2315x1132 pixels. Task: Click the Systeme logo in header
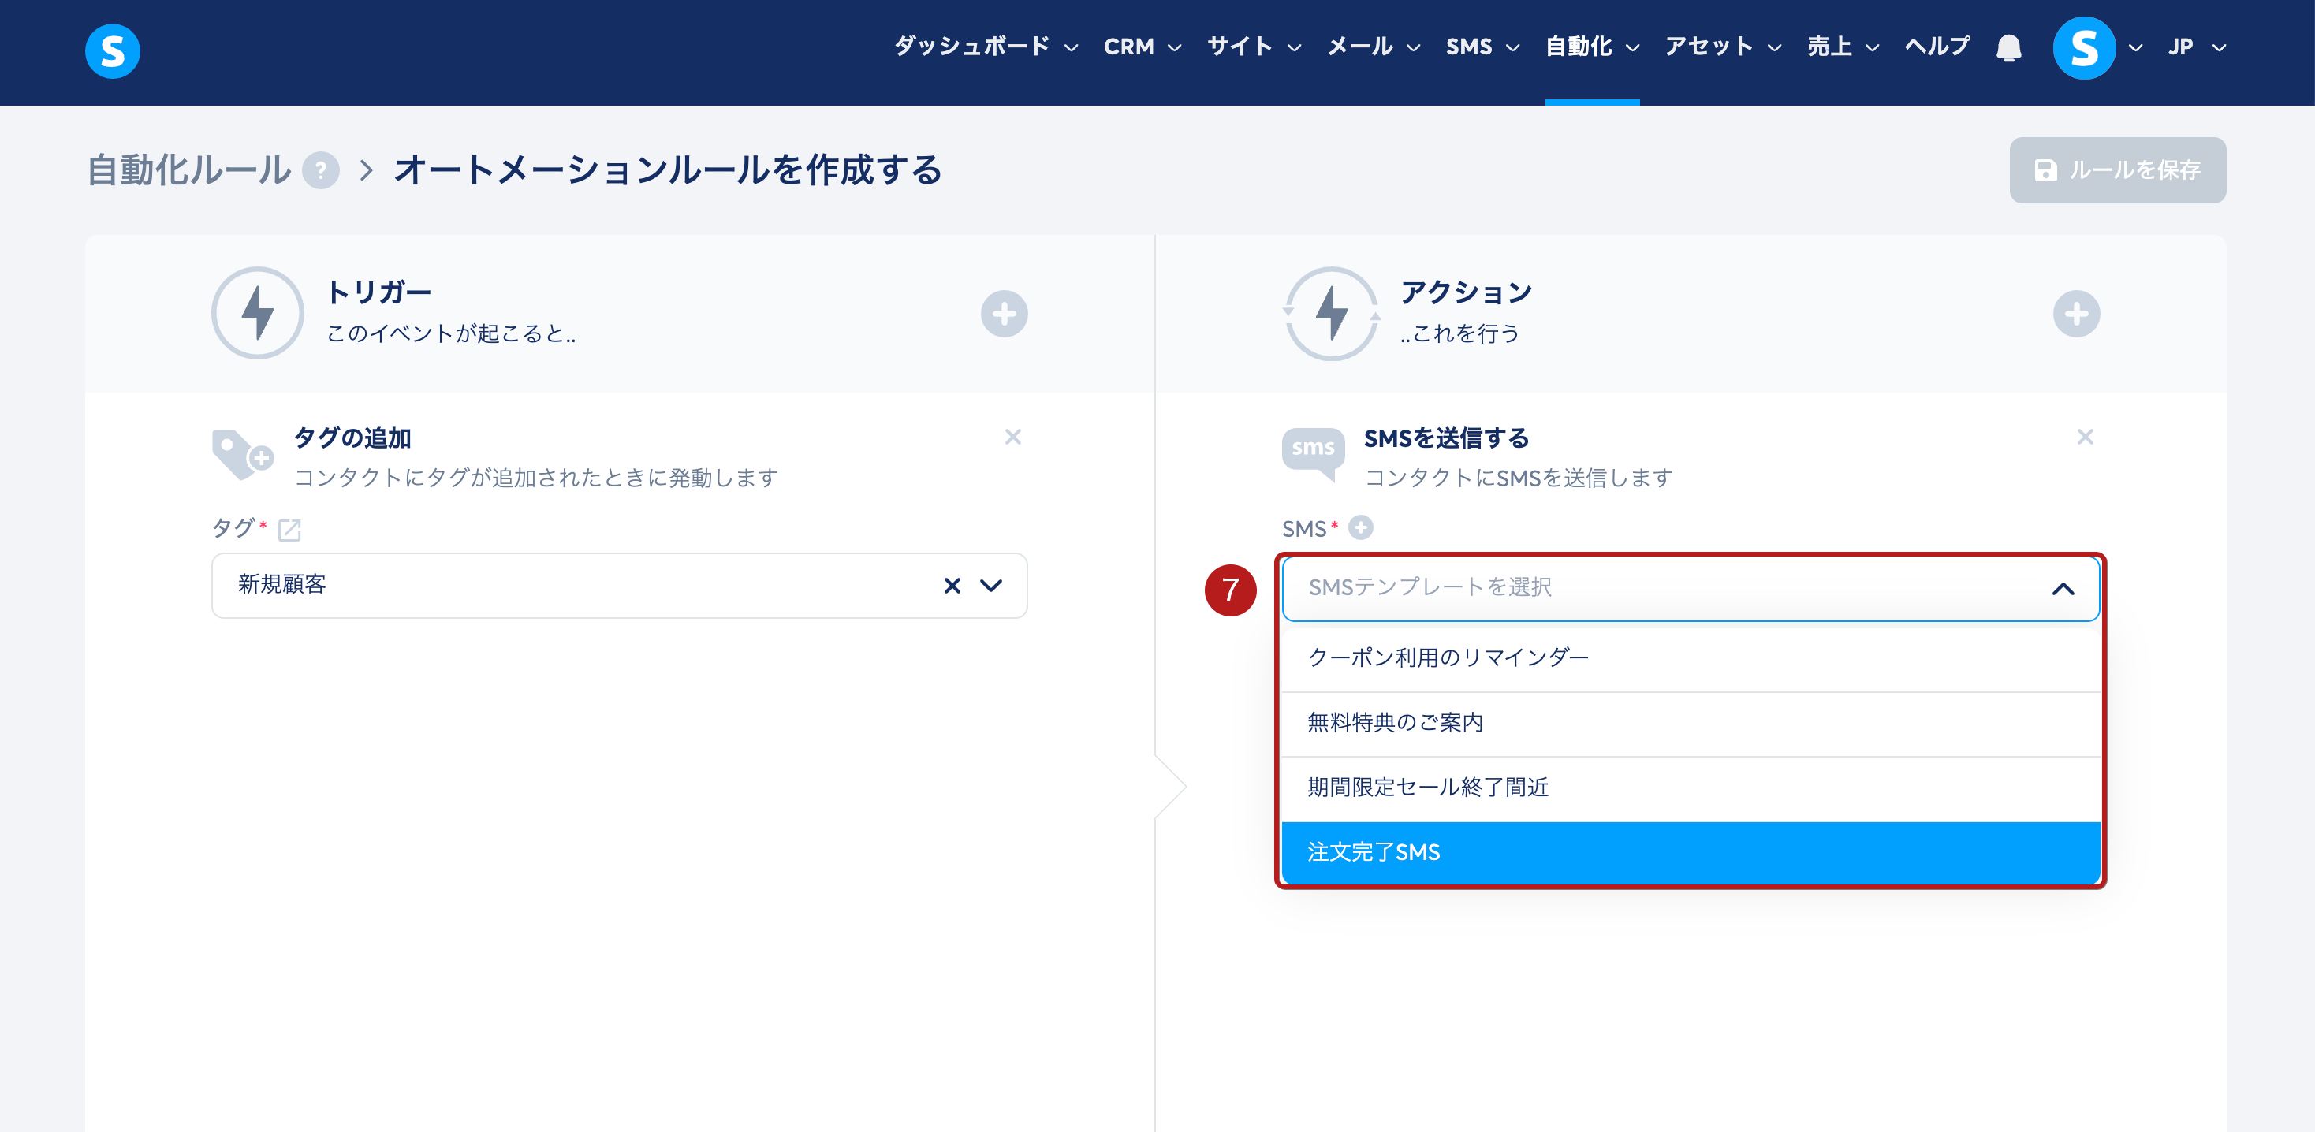112,51
